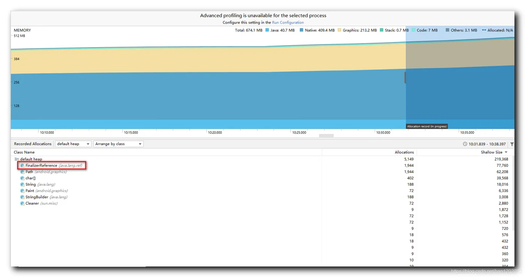Sort by the Class Name column header

[24, 152]
